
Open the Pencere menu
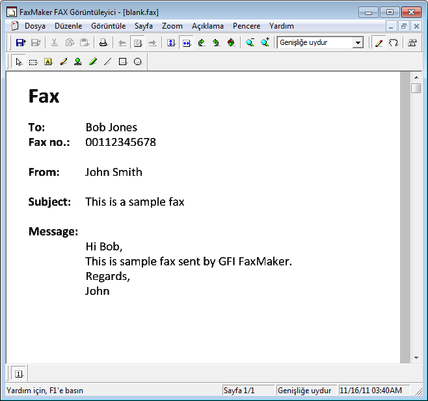tap(247, 26)
